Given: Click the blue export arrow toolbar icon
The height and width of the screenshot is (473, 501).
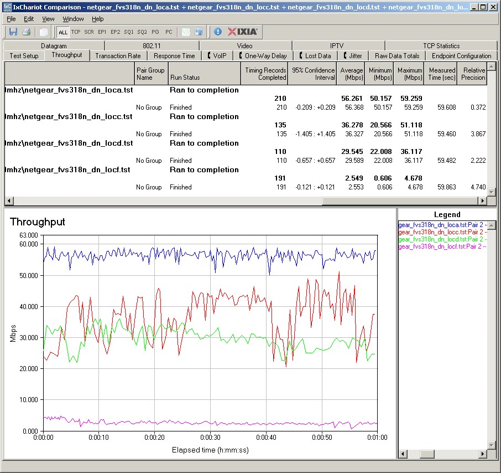Looking at the screenshot, I should click(x=199, y=32).
